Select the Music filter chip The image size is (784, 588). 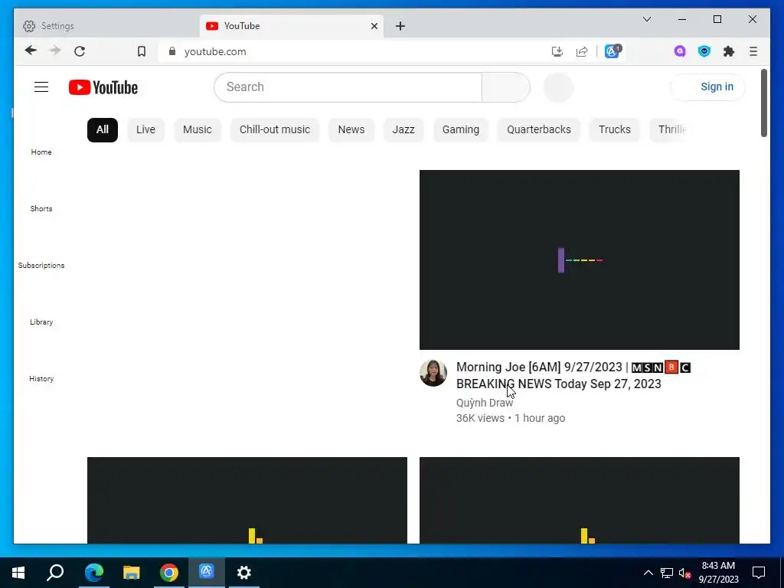tap(197, 130)
